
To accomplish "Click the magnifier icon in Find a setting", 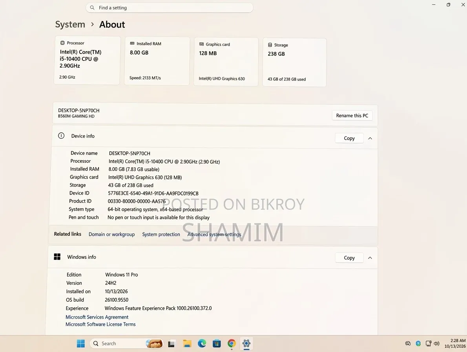I will (92, 7).
